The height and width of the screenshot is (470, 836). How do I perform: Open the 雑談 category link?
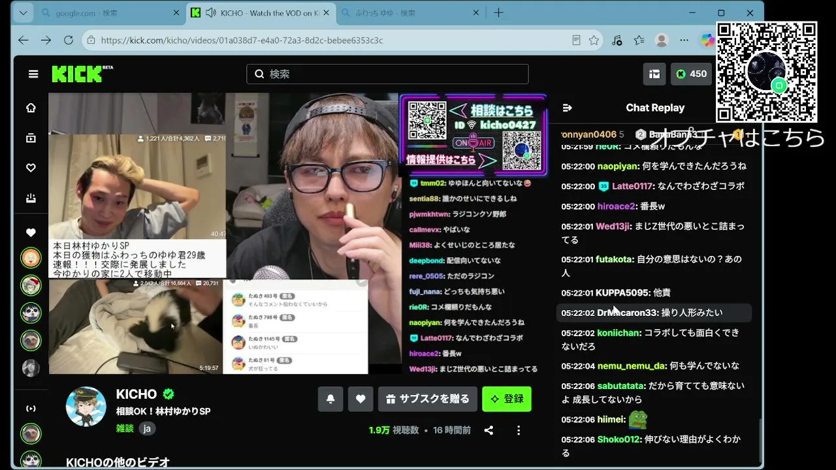[125, 428]
